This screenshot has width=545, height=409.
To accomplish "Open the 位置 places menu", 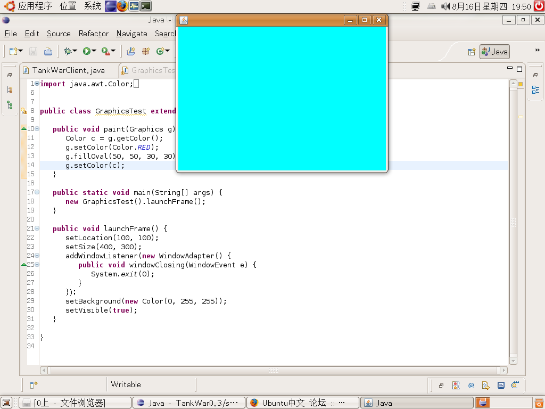I will [68, 6].
